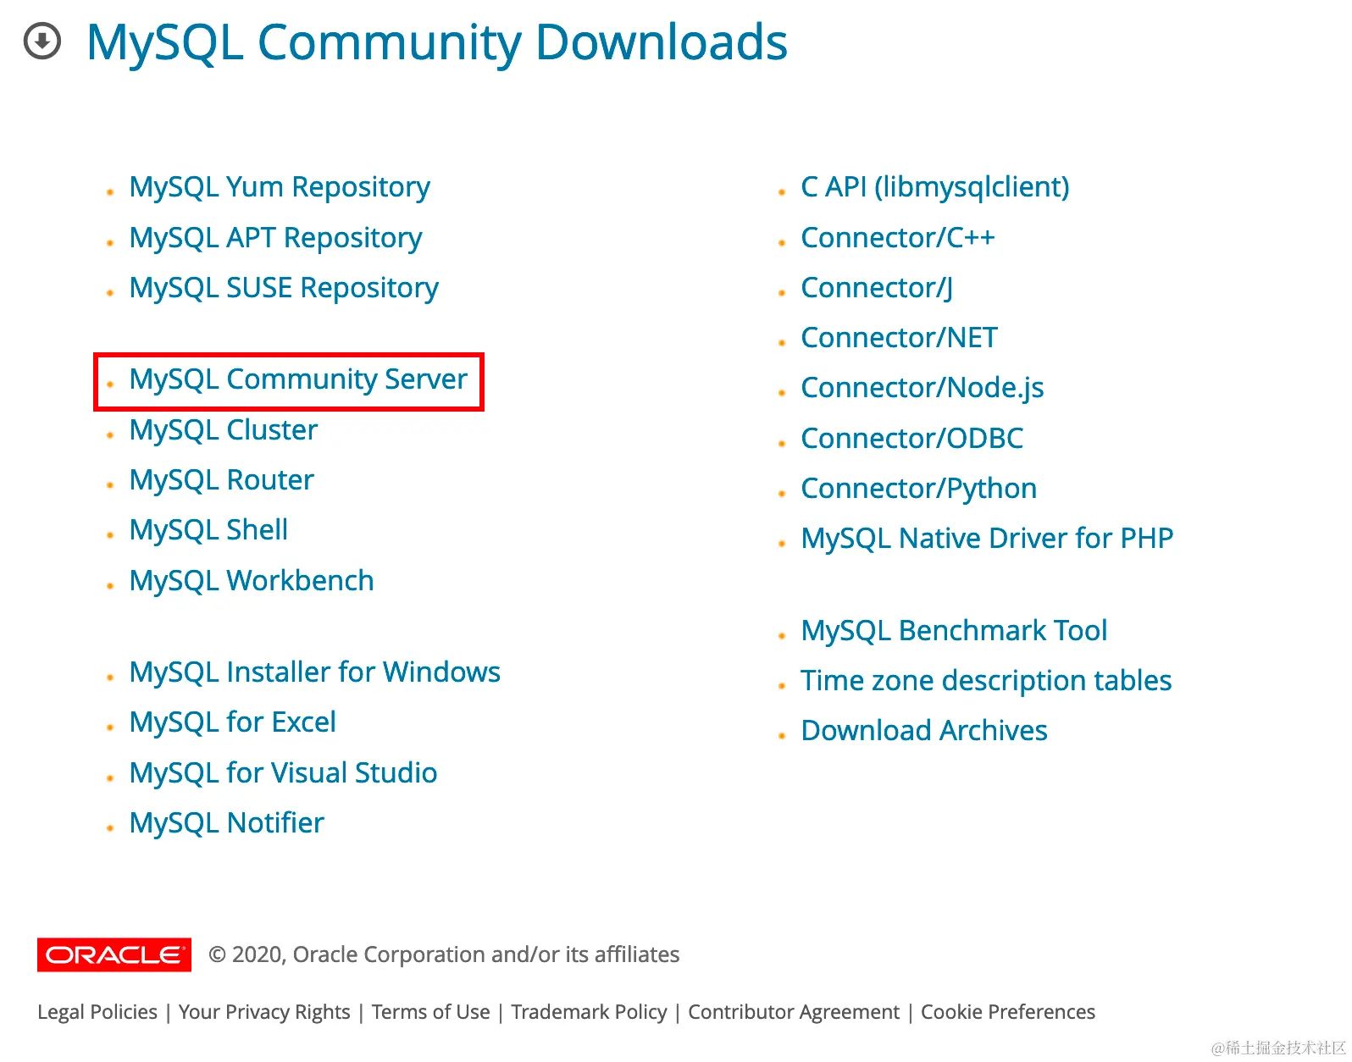This screenshot has height=1062, width=1352.
Task: Open Connector/Python downloads
Action: coord(919,489)
